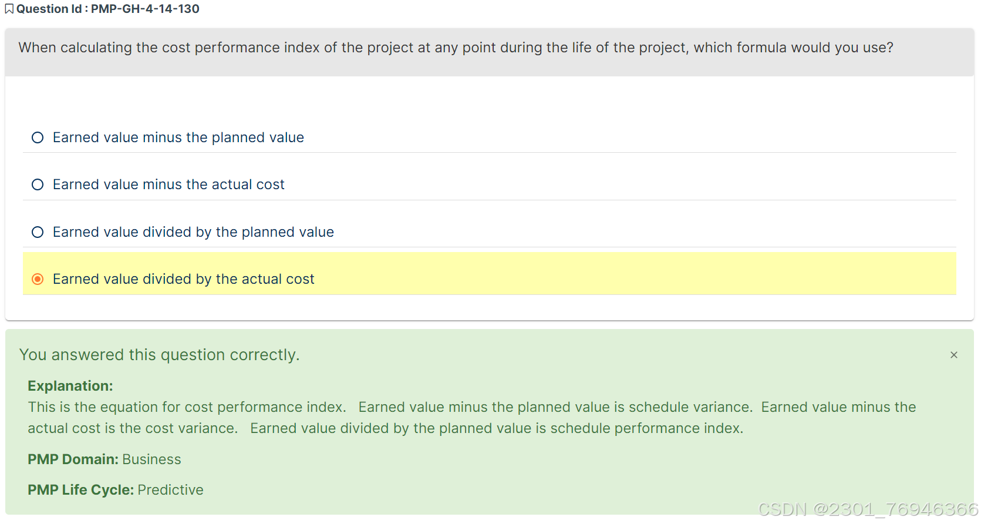This screenshot has height=527, width=981.
Task: Click the Question Id PMP-GH-4-14-130 text
Action: pyautogui.click(x=108, y=9)
